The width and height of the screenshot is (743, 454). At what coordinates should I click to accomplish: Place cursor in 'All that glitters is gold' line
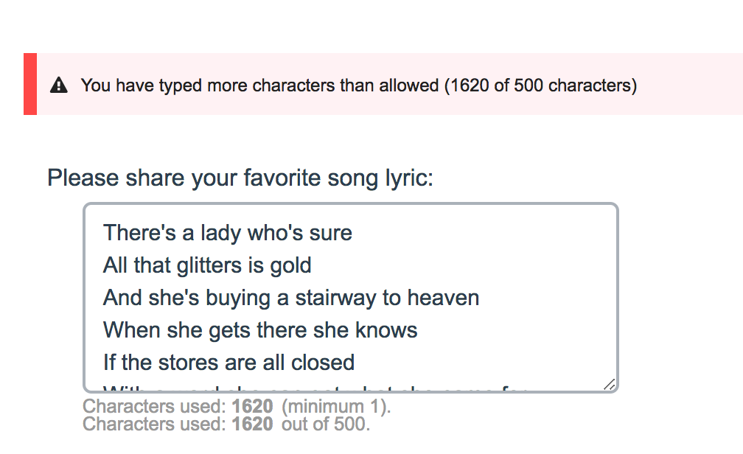[207, 265]
